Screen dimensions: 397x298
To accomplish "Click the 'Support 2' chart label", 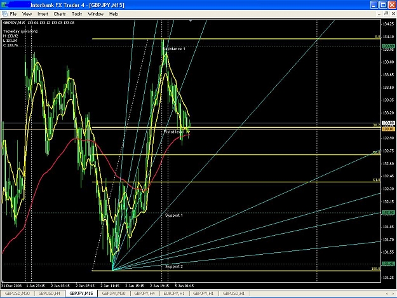I will (174, 266).
